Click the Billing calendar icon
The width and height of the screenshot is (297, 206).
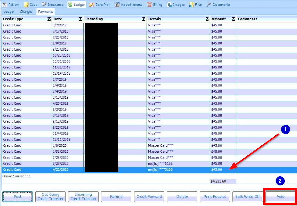(x=149, y=5)
